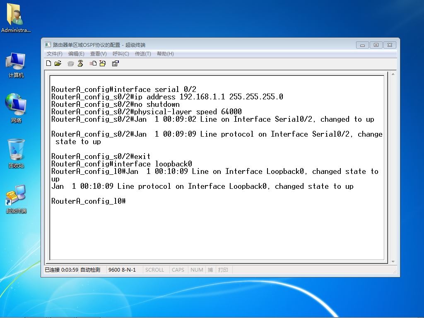Screen dimensions: 424x318
Task: Click the 自动检测 status bar entry
Action: (90, 270)
